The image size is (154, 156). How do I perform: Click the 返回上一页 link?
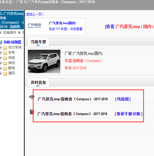(34, 14)
